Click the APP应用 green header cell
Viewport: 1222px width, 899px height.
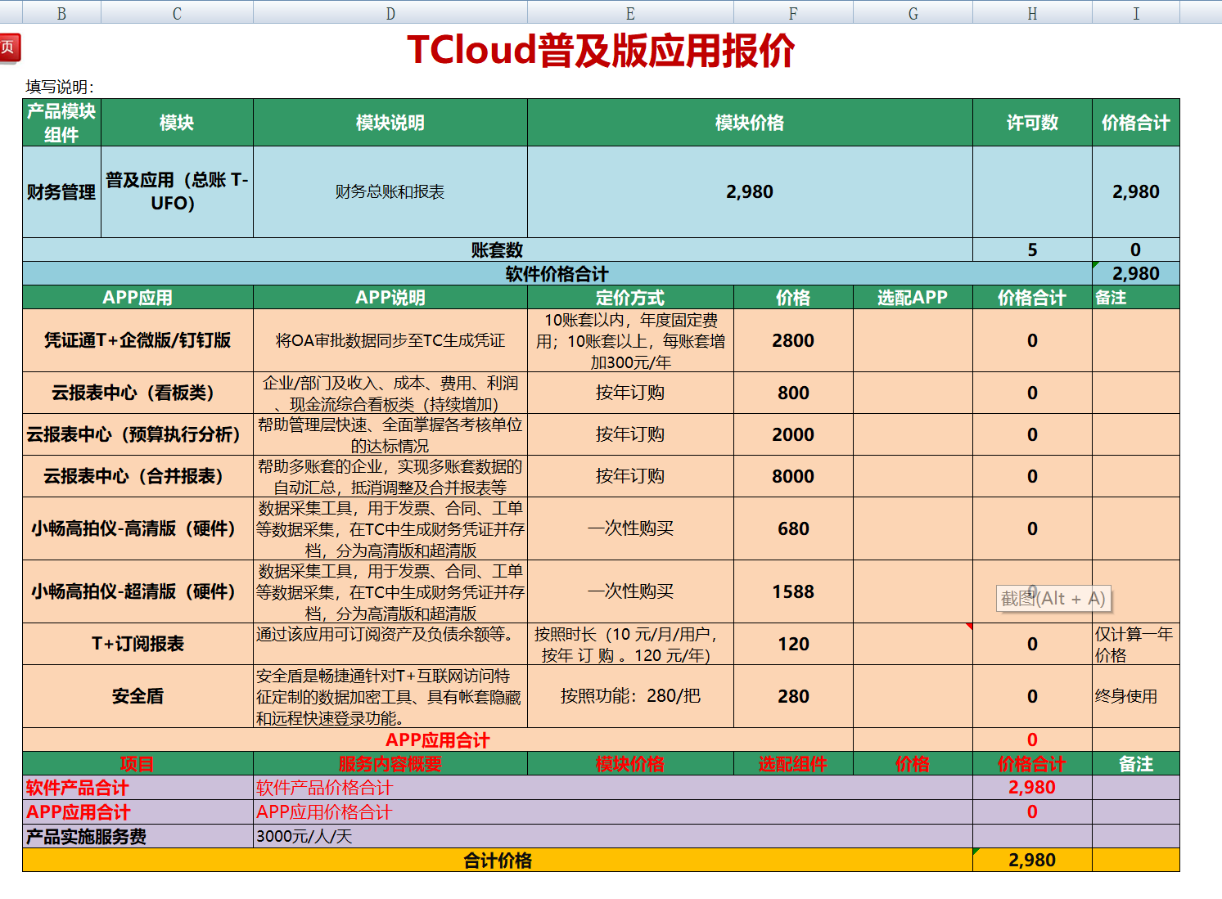pos(138,297)
